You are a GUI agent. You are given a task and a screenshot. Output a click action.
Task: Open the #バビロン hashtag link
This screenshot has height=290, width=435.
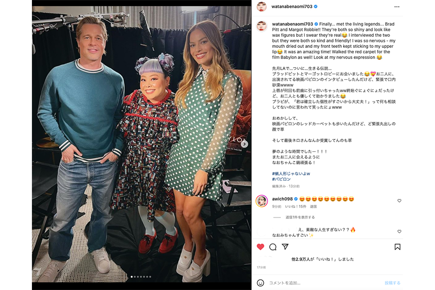pyautogui.click(x=281, y=179)
